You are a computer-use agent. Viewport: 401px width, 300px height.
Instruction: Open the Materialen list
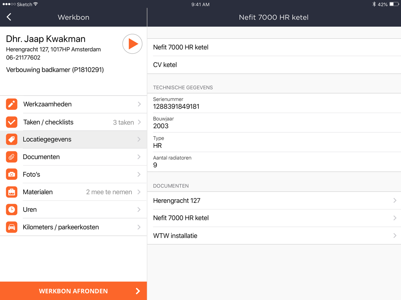[73, 192]
